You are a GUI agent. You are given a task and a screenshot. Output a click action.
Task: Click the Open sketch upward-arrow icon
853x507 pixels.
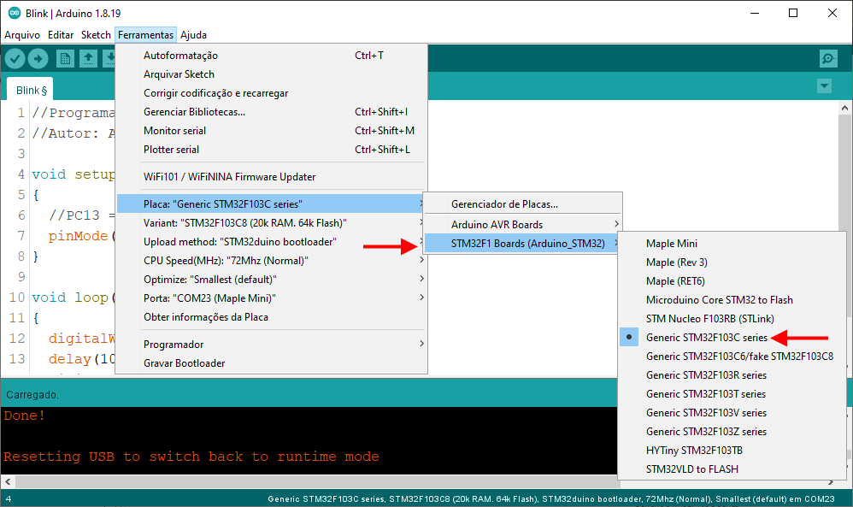(x=88, y=59)
